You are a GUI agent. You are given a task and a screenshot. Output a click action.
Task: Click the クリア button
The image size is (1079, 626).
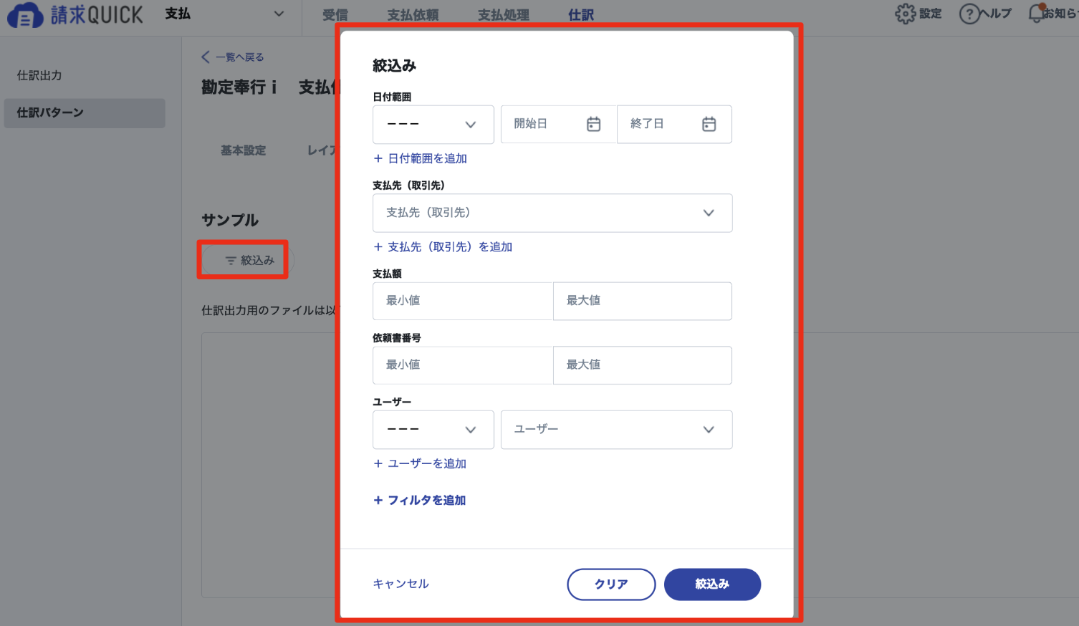click(x=611, y=584)
